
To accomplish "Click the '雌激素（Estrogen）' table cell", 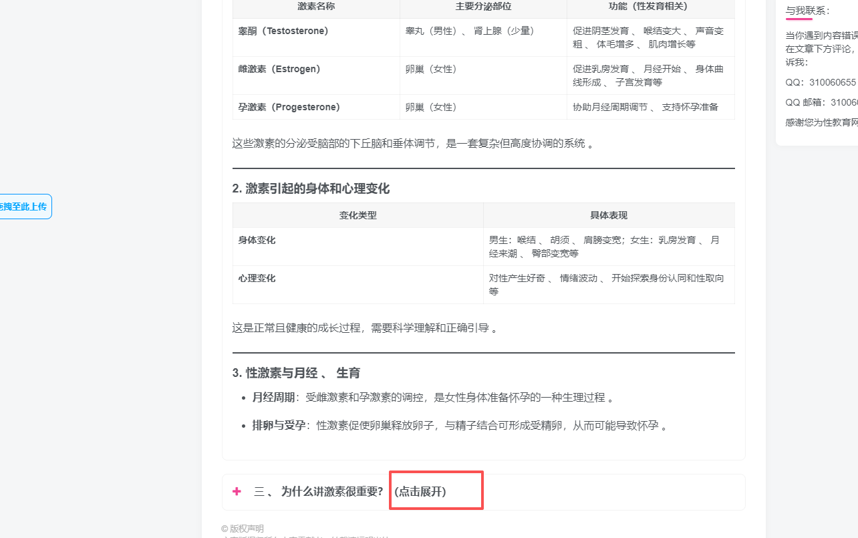I will pyautogui.click(x=279, y=69).
